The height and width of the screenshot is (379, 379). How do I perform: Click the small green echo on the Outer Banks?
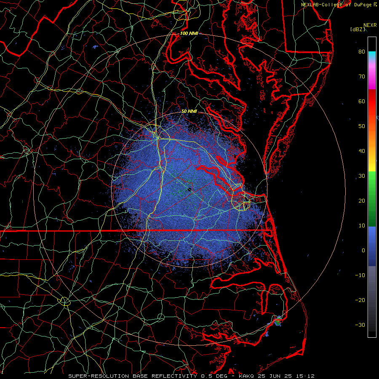(278, 321)
